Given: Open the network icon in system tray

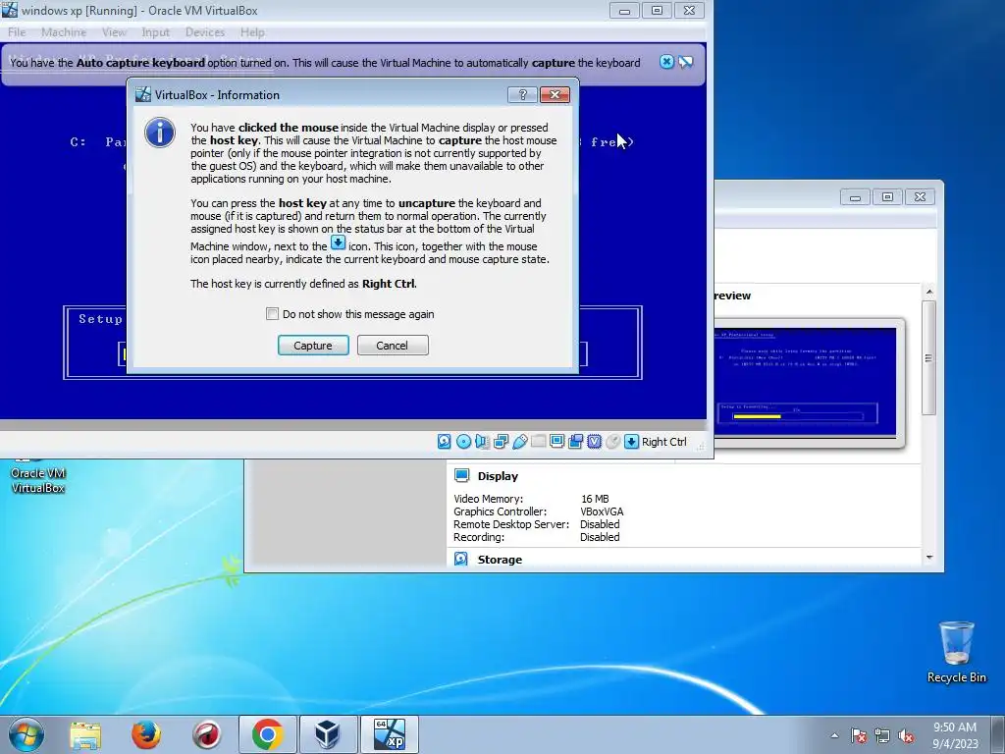Looking at the screenshot, I should tap(882, 735).
